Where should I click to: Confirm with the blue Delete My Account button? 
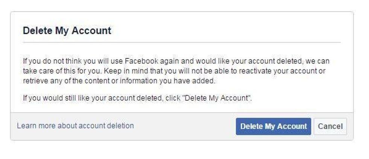coord(273,126)
